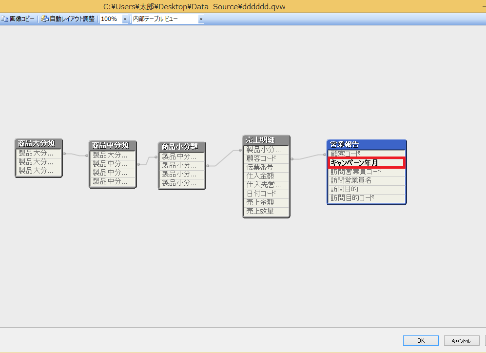Viewport: 486px width, 353px height.
Task: Select 製品大分... field in 商品中分類 table
Action: (x=113, y=155)
